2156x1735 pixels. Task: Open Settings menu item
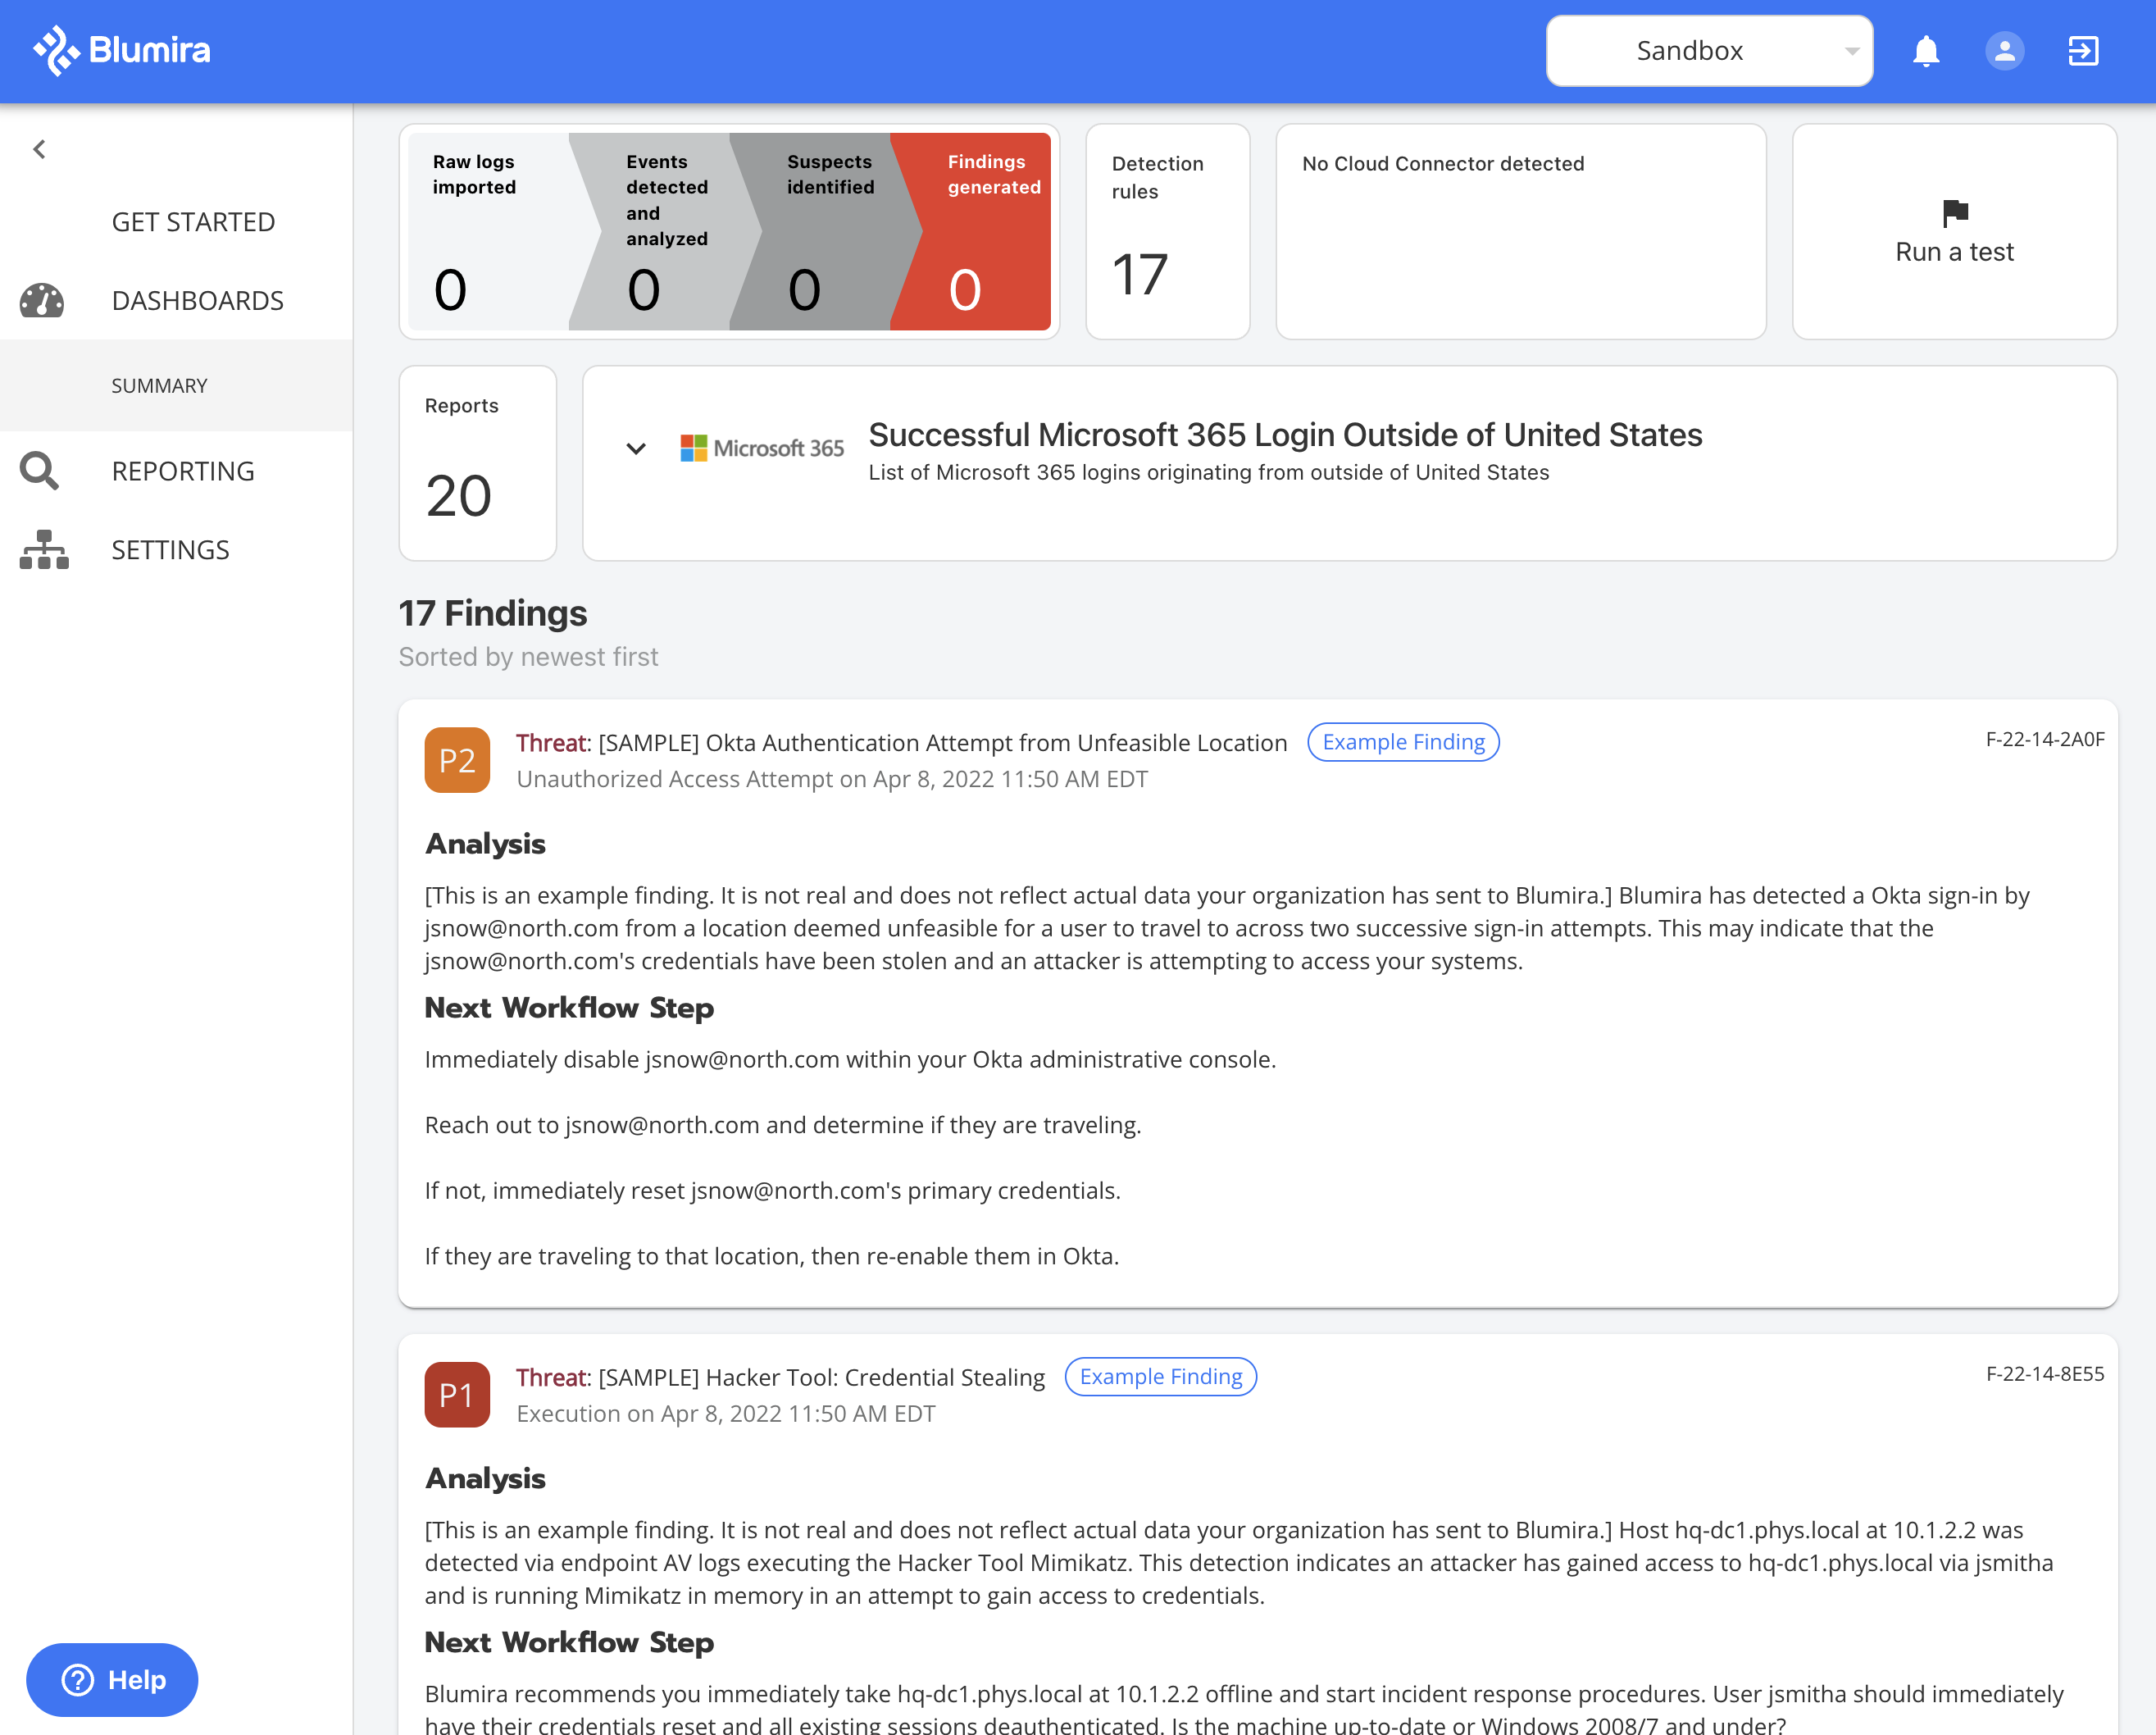(171, 550)
